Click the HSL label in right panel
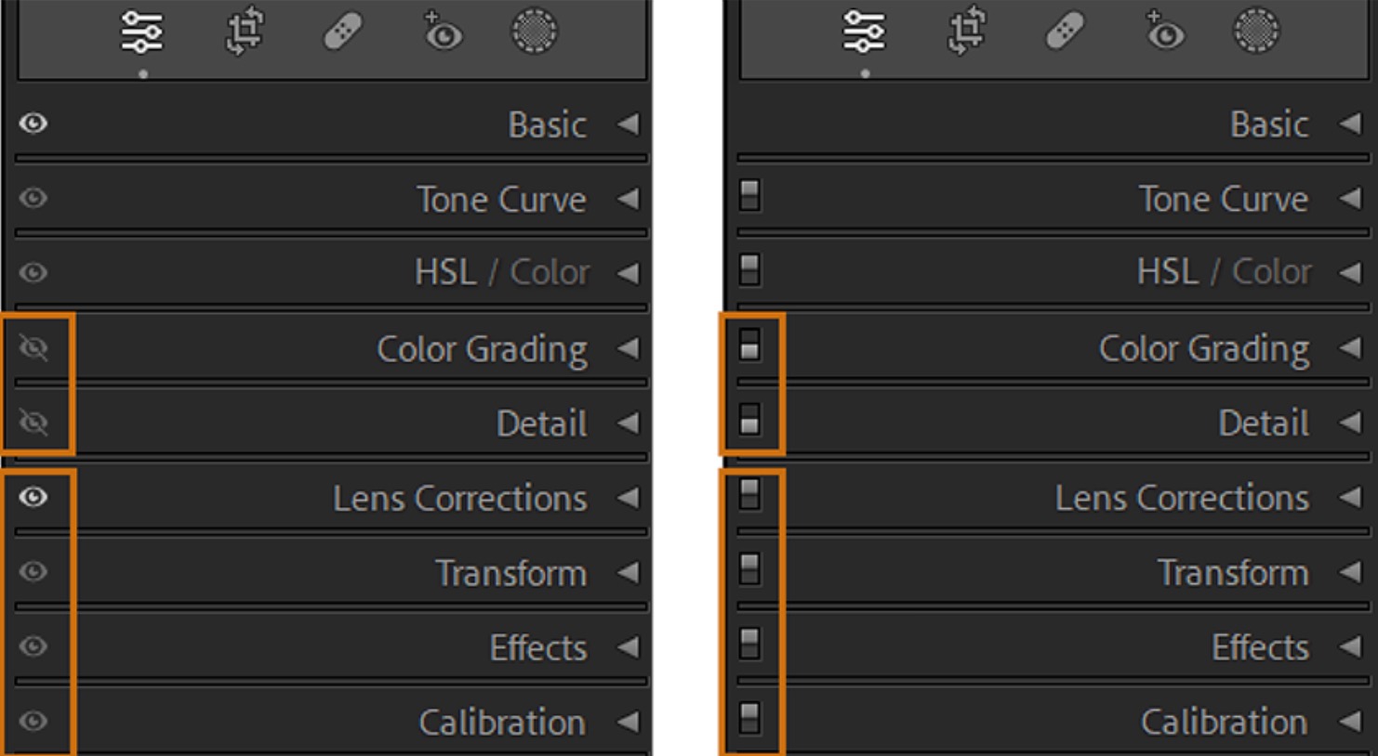1378x756 pixels. tap(1167, 272)
